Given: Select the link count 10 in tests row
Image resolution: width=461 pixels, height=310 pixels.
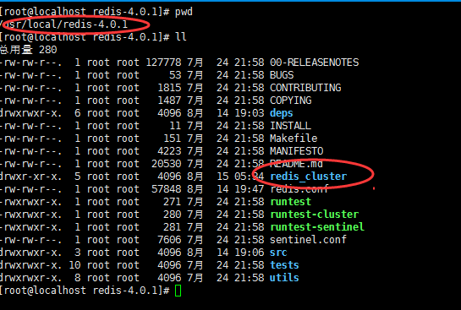Looking at the screenshot, I should tap(74, 264).
